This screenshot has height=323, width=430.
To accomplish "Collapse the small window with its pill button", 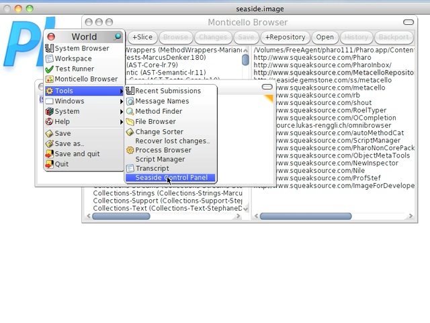I will tap(267, 87).
